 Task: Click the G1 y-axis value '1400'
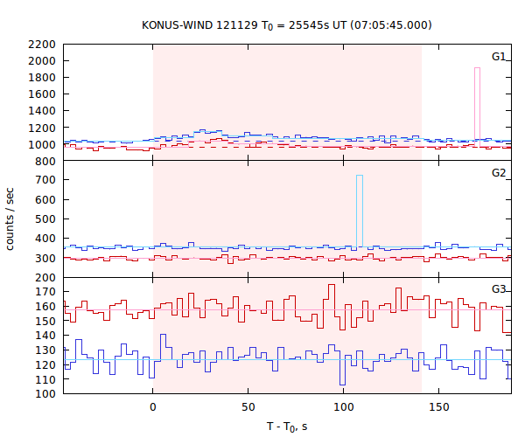(x=42, y=111)
